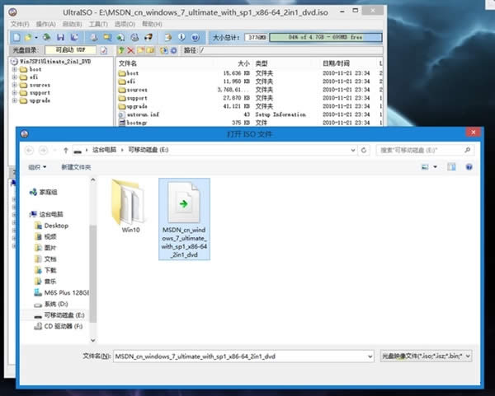Select 系统 (D:) drive in the sidebar
Viewport: 495px width, 396px height.
[56, 304]
